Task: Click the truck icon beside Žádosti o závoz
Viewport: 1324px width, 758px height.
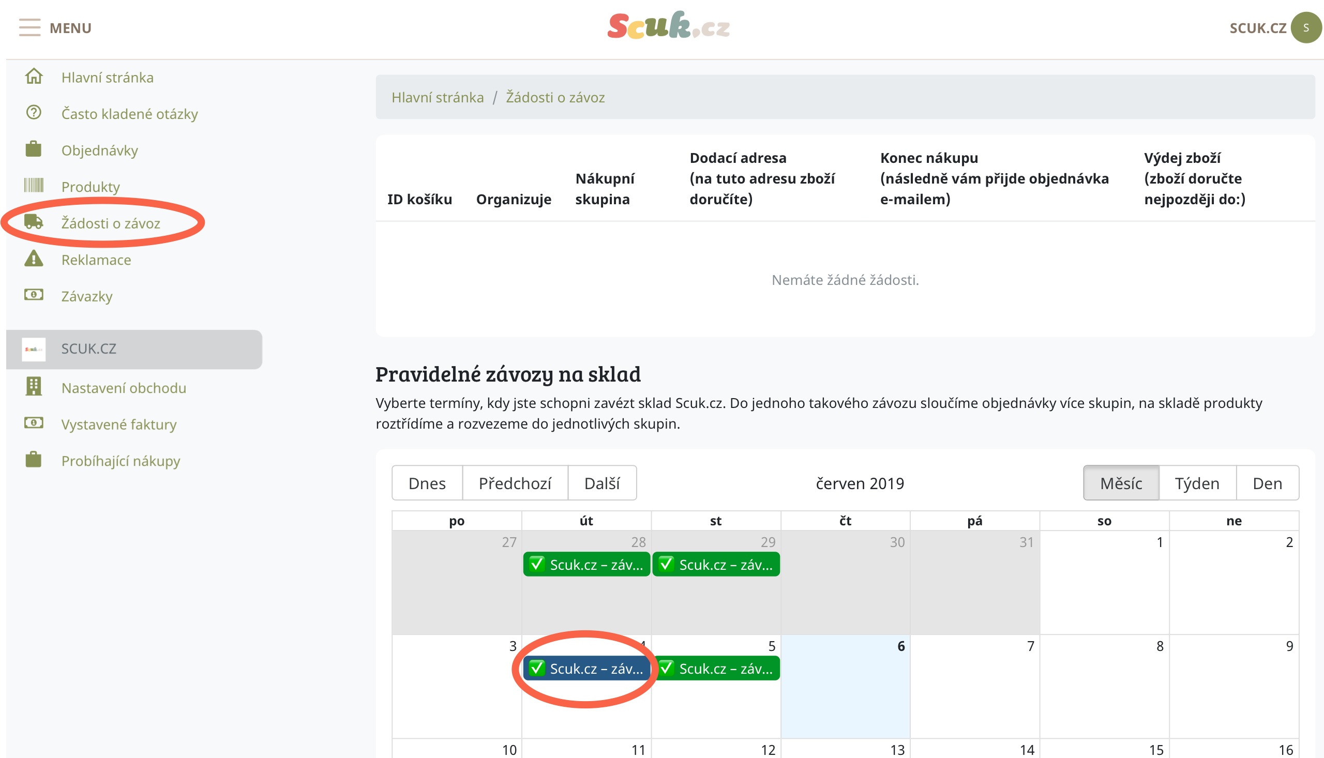Action: point(34,222)
